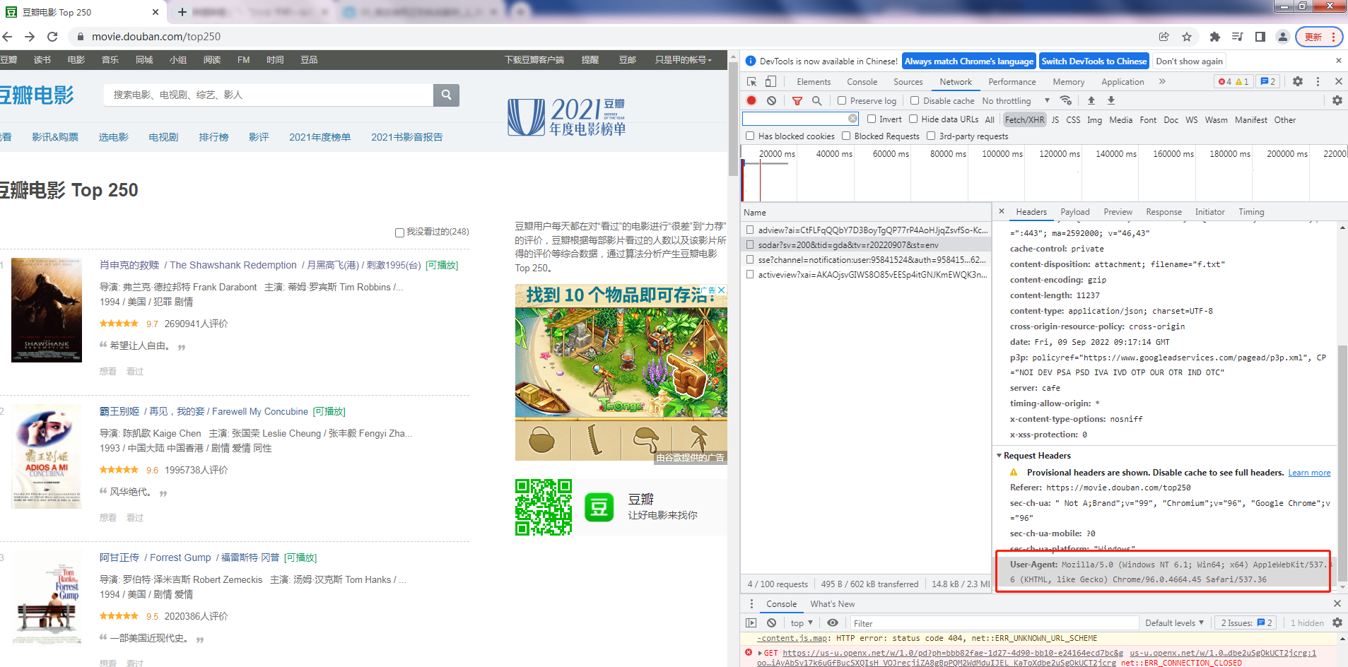The height and width of the screenshot is (667, 1348).
Task: Check Blocked Requests option
Action: click(x=846, y=136)
